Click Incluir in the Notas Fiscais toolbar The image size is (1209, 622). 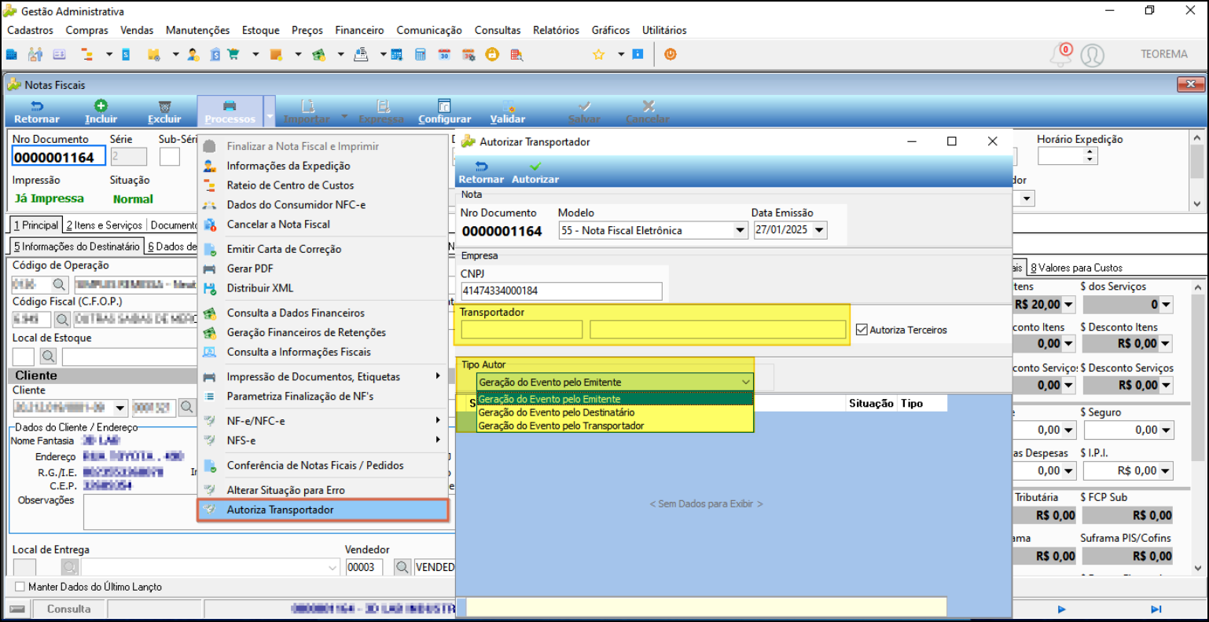[101, 112]
